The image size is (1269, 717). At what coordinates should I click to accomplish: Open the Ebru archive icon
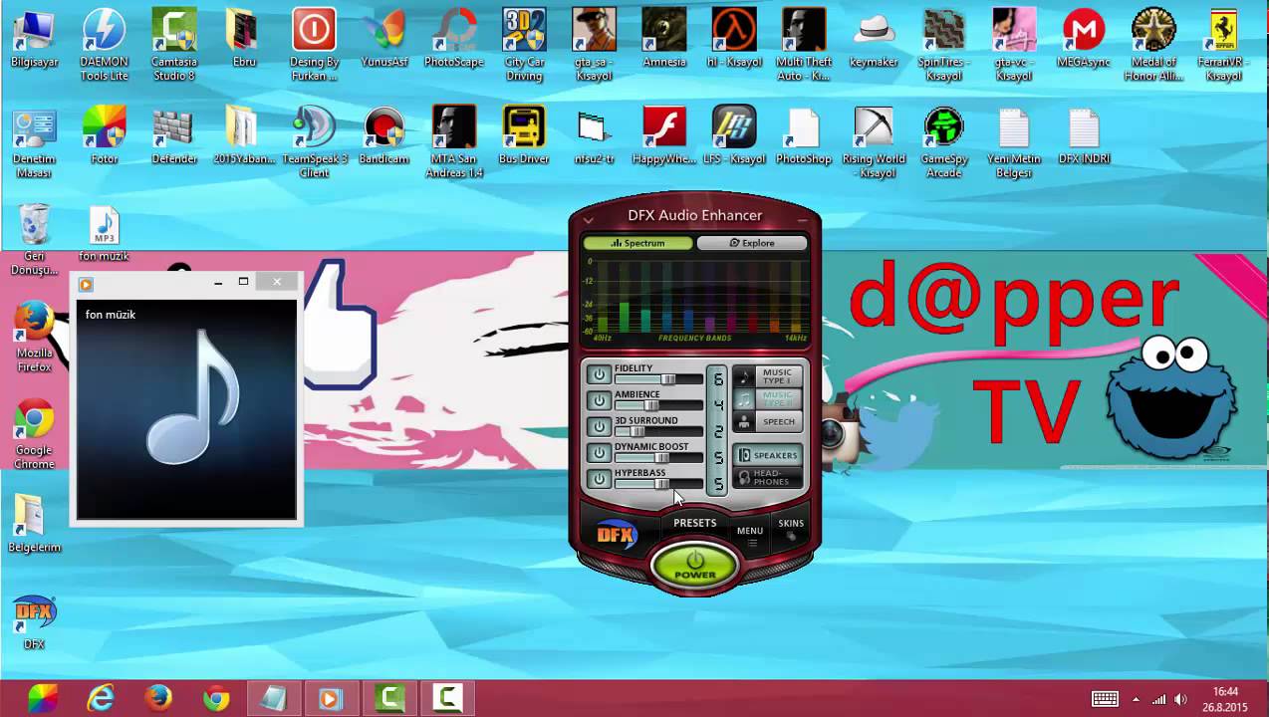(244, 38)
